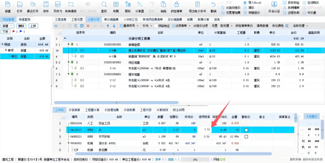Click the 导出电子标书 export icon
This screenshot has height=163, width=325.
[197, 5]
